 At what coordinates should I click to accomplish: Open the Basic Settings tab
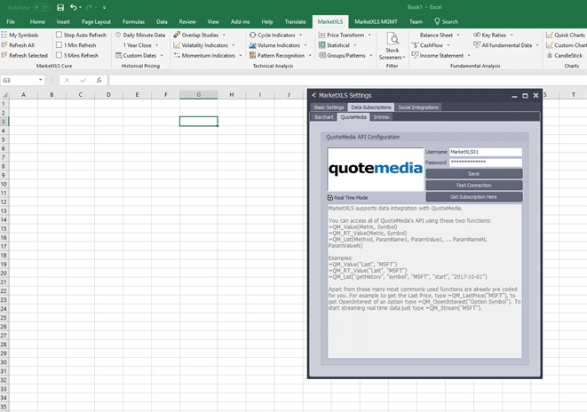coord(329,107)
